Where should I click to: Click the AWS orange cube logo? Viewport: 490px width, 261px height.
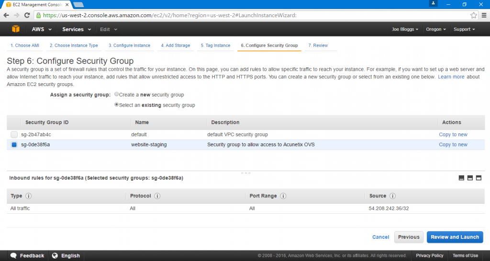tap(16, 29)
